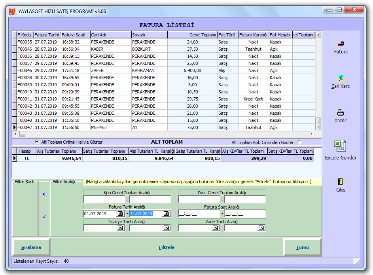Screen dimensions: 373x275
Task: Open calendar for Vade Tarih end date
Action: click(261, 228)
